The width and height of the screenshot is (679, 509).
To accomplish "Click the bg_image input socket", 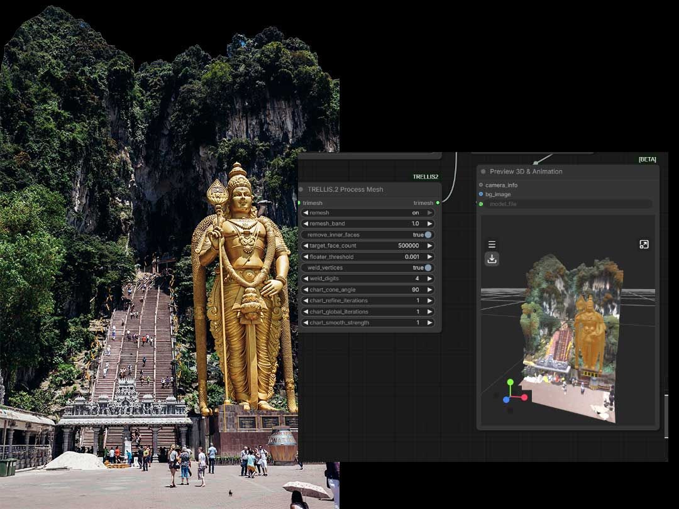I will [481, 194].
